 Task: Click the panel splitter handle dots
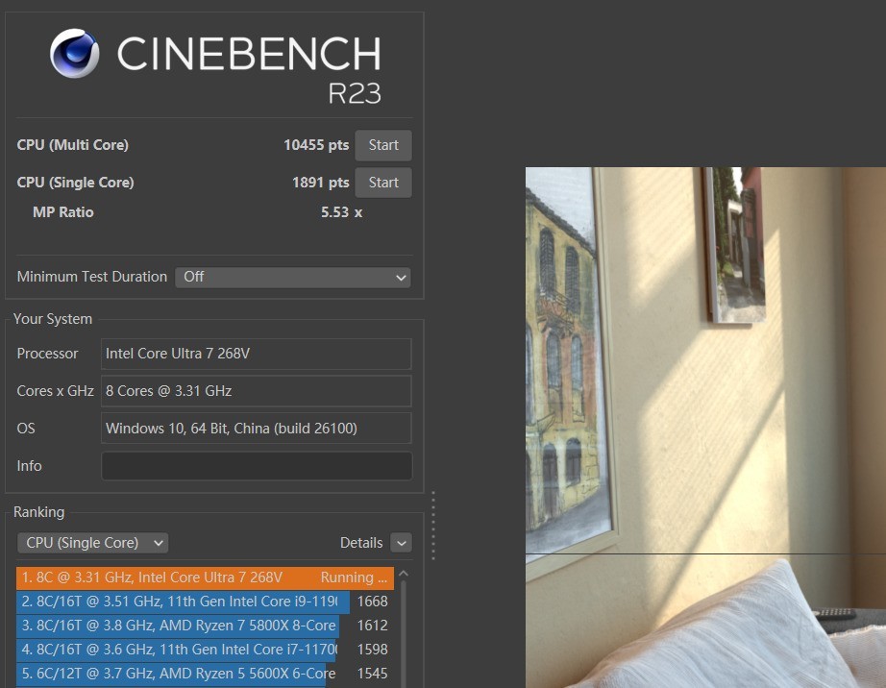[433, 526]
